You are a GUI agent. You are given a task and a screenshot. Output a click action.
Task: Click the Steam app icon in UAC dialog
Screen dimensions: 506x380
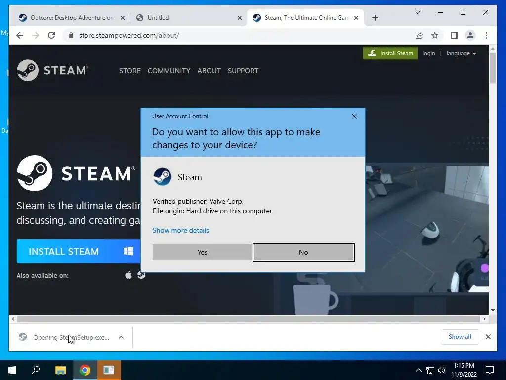162,177
